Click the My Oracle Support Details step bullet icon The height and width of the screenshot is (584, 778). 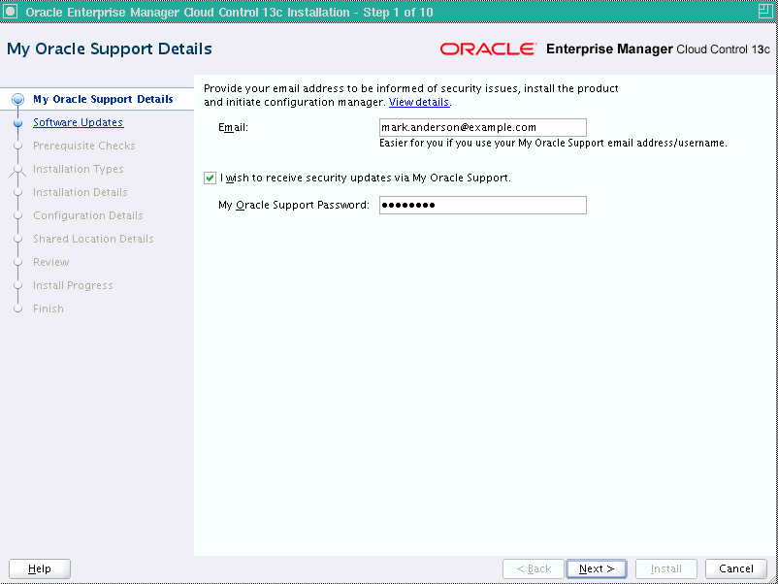17,99
